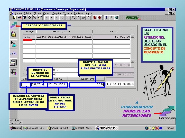Viewport: 185px width, 138px height.
Task: Go to first record toolbar arrow
Action: [46, 18]
